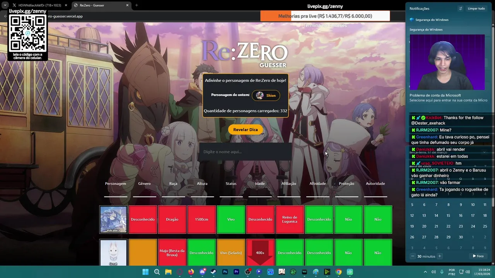This screenshot has height=278, width=495.
Task: Open the paint palette app in the taskbar
Action: pyautogui.click(x=316, y=272)
